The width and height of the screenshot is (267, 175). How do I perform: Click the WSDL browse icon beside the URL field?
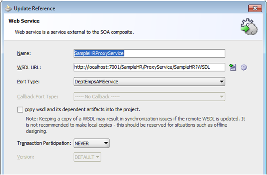click(x=233, y=67)
